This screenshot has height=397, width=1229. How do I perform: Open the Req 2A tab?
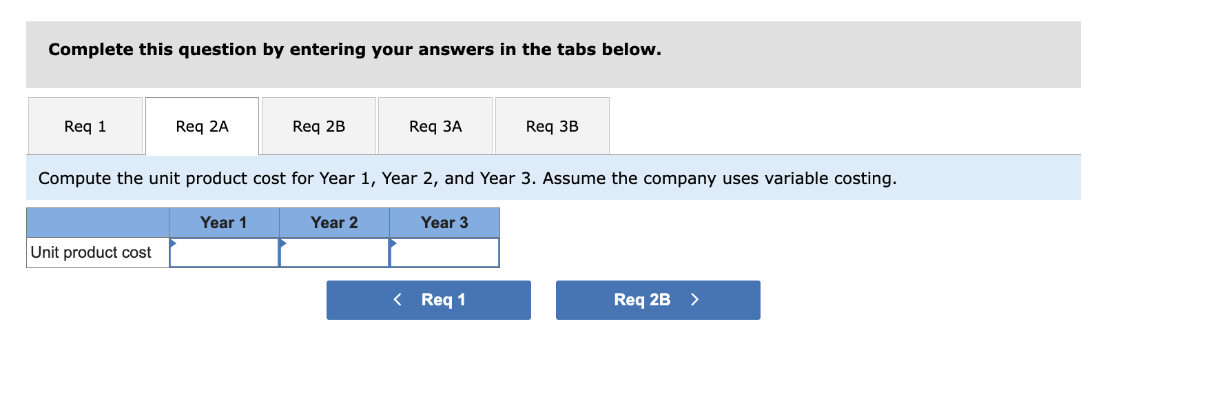201,126
